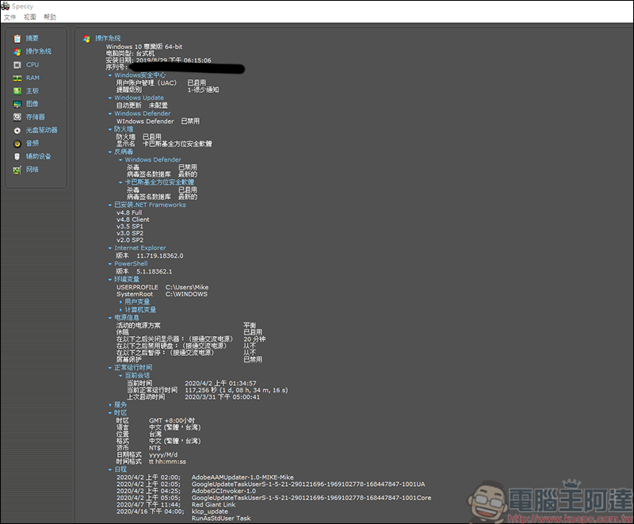Go to the RAM section
This screenshot has width=634, height=524.
click(32, 78)
